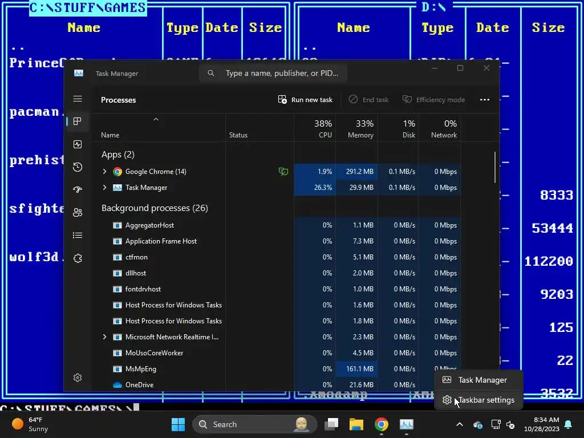Sort by the Network column header
Viewport: 584px width, 438px height.
(440, 128)
